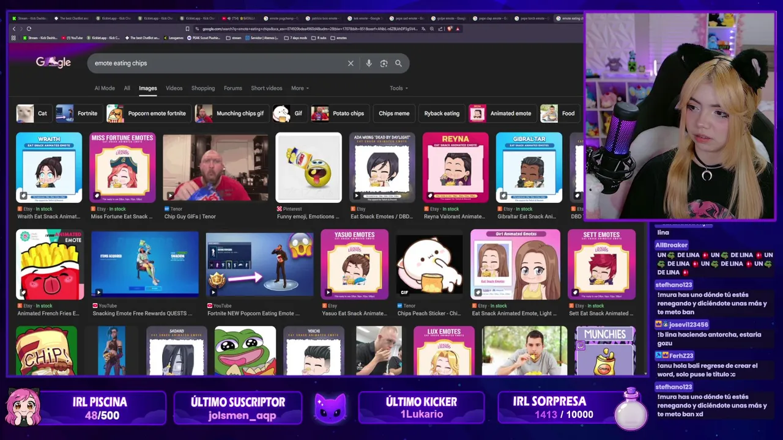
Task: Go to Google home via the Google logo
Action: click(x=53, y=62)
